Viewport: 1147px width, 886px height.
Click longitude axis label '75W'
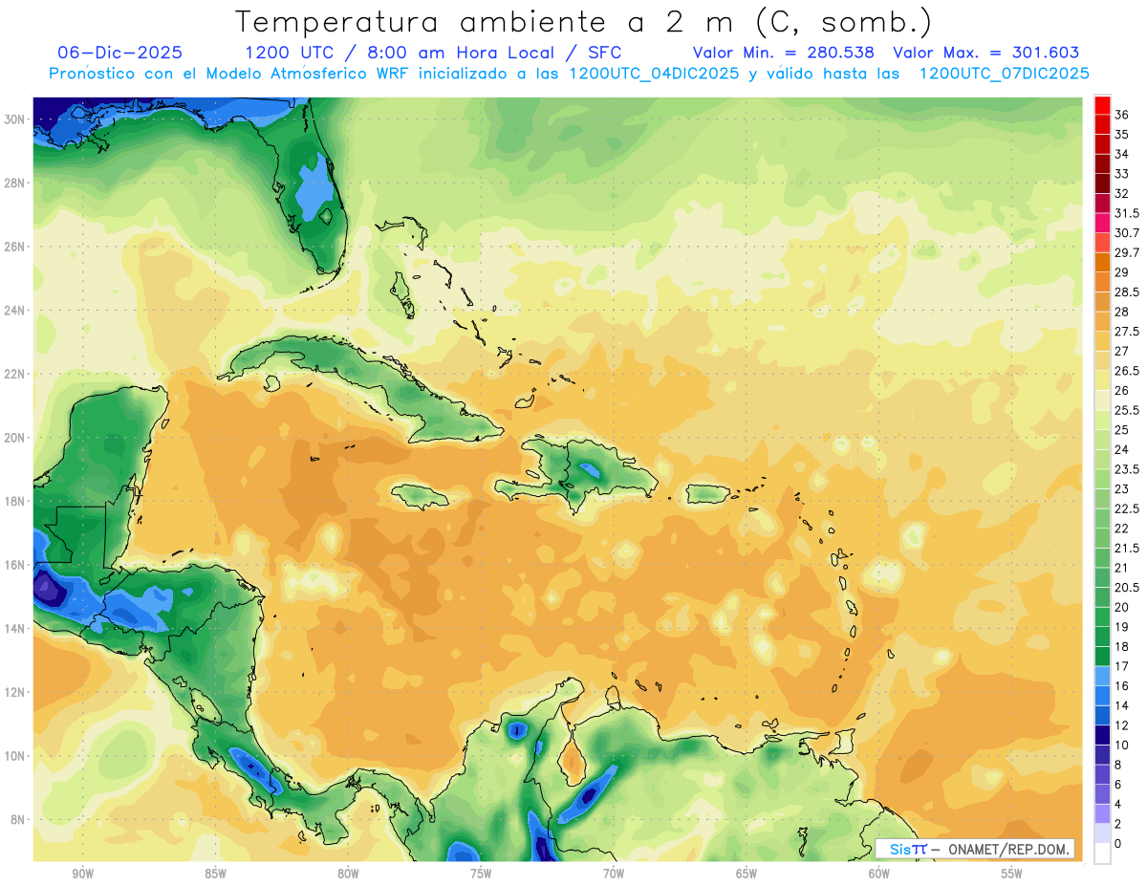click(481, 874)
